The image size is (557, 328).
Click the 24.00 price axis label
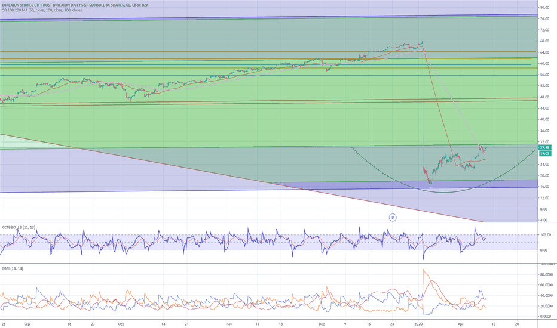[544, 164]
